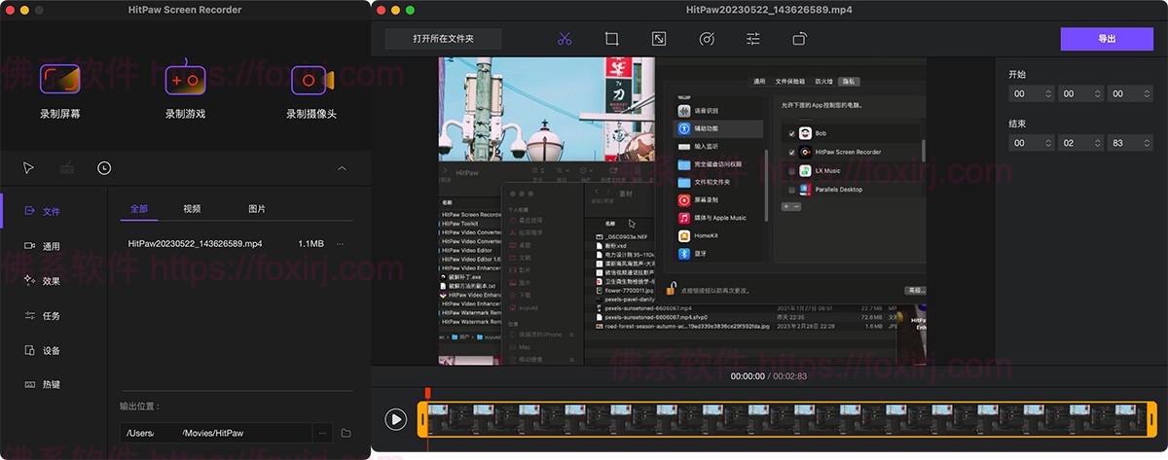Screen dimensions: 1168x460
Task: Switch to the 设备 devices section
Action: tap(43, 350)
